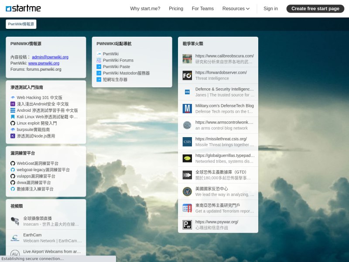
Task: Click the PwnWiki Forums icon
Action: point(99,60)
